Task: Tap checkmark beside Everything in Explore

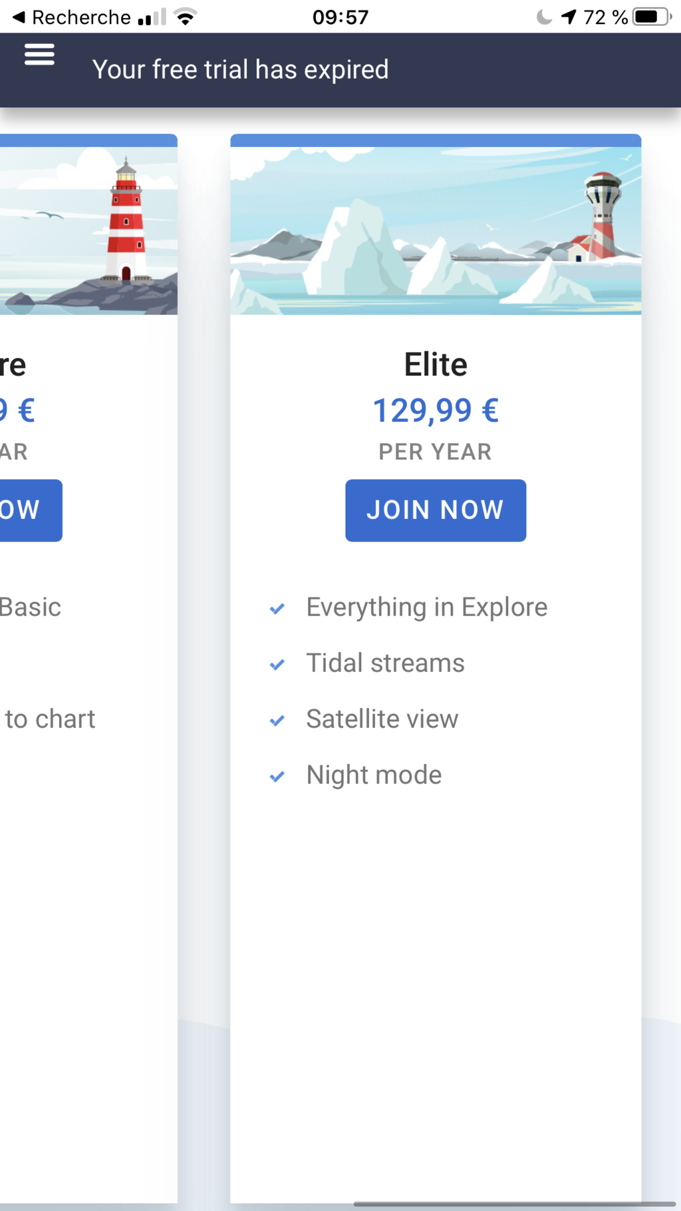Action: 277,608
